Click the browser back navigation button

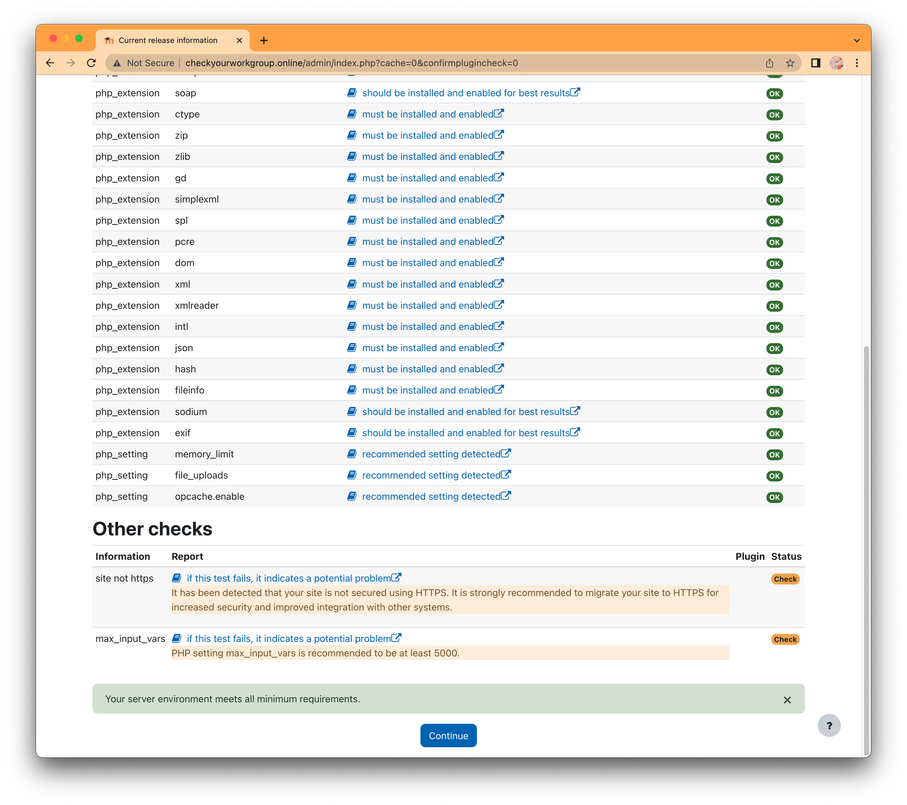click(x=50, y=63)
